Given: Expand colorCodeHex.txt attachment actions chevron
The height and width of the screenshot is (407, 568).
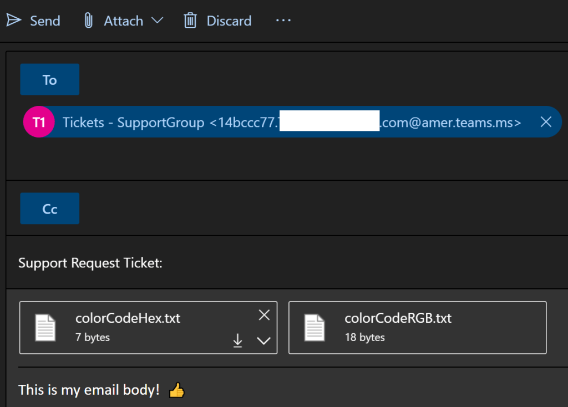Looking at the screenshot, I should pyautogui.click(x=264, y=340).
